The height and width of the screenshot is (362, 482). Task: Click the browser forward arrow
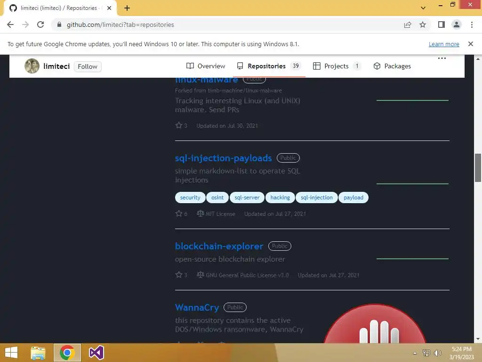[25, 25]
